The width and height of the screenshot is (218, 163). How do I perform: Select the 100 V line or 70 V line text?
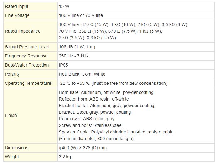(81, 15)
